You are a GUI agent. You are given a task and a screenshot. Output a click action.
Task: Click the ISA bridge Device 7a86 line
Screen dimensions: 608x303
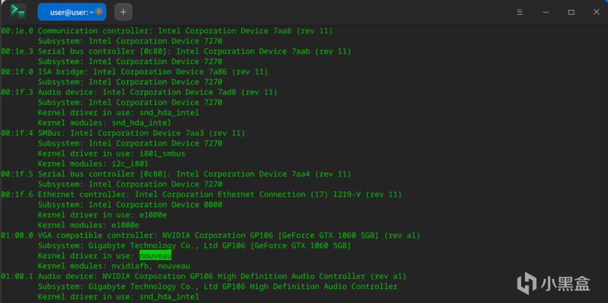134,72
